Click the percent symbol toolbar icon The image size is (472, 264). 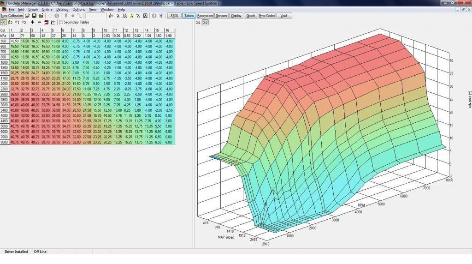[x=138, y=16]
